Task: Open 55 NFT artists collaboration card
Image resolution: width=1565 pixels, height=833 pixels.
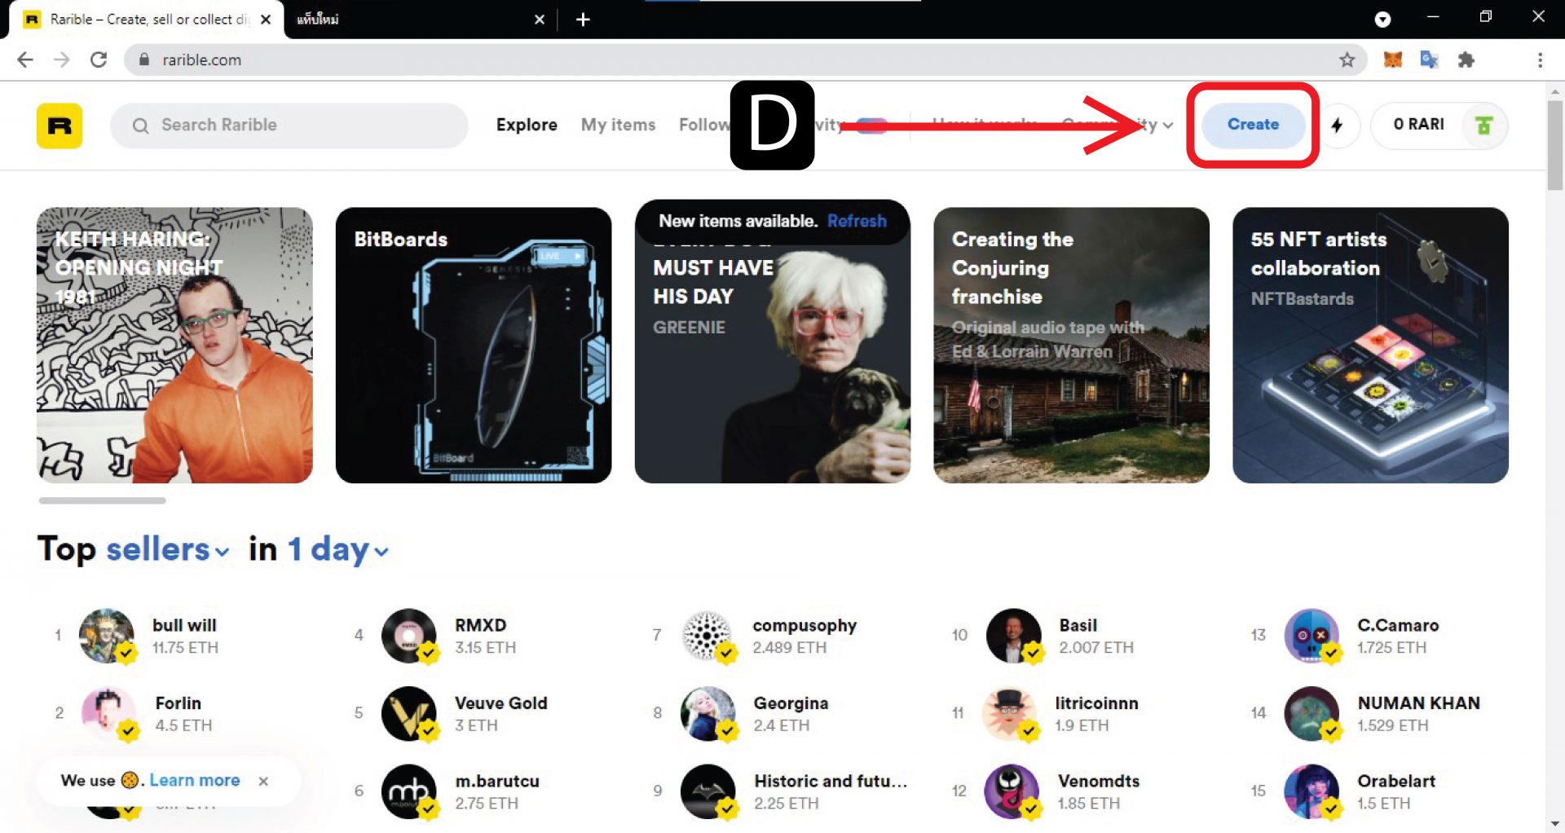Action: (1370, 345)
